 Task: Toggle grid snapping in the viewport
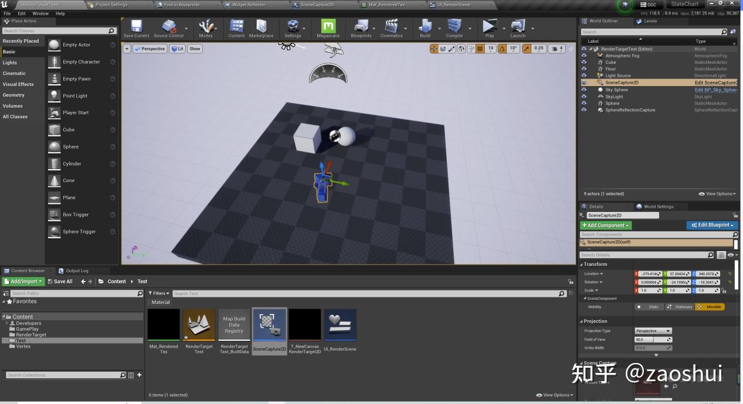click(480, 49)
